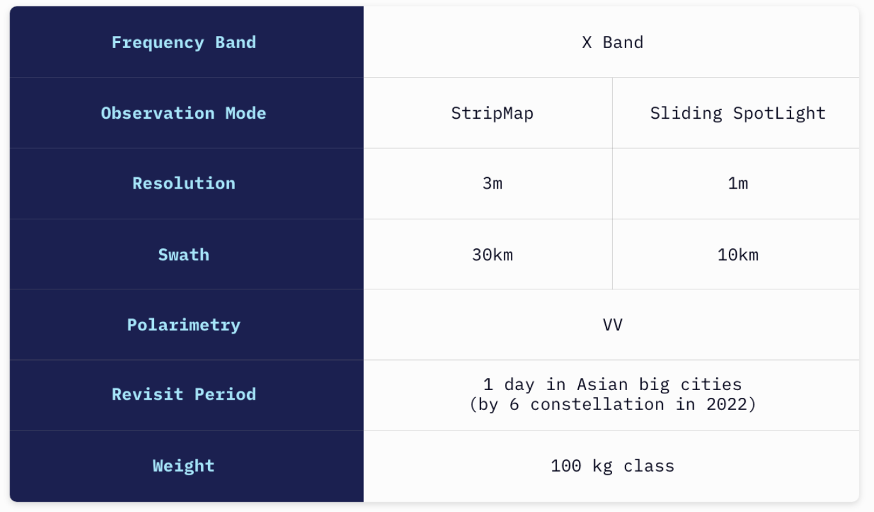Select the 10km swath value
The image size is (874, 512).
coord(736,254)
